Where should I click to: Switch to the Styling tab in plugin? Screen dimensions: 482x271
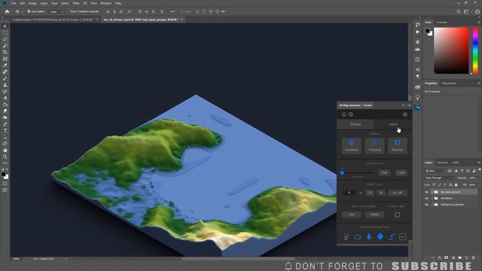[x=355, y=124]
